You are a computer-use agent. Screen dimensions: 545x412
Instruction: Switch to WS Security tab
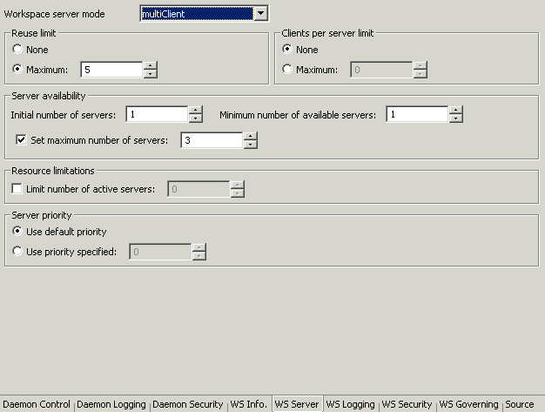407,404
